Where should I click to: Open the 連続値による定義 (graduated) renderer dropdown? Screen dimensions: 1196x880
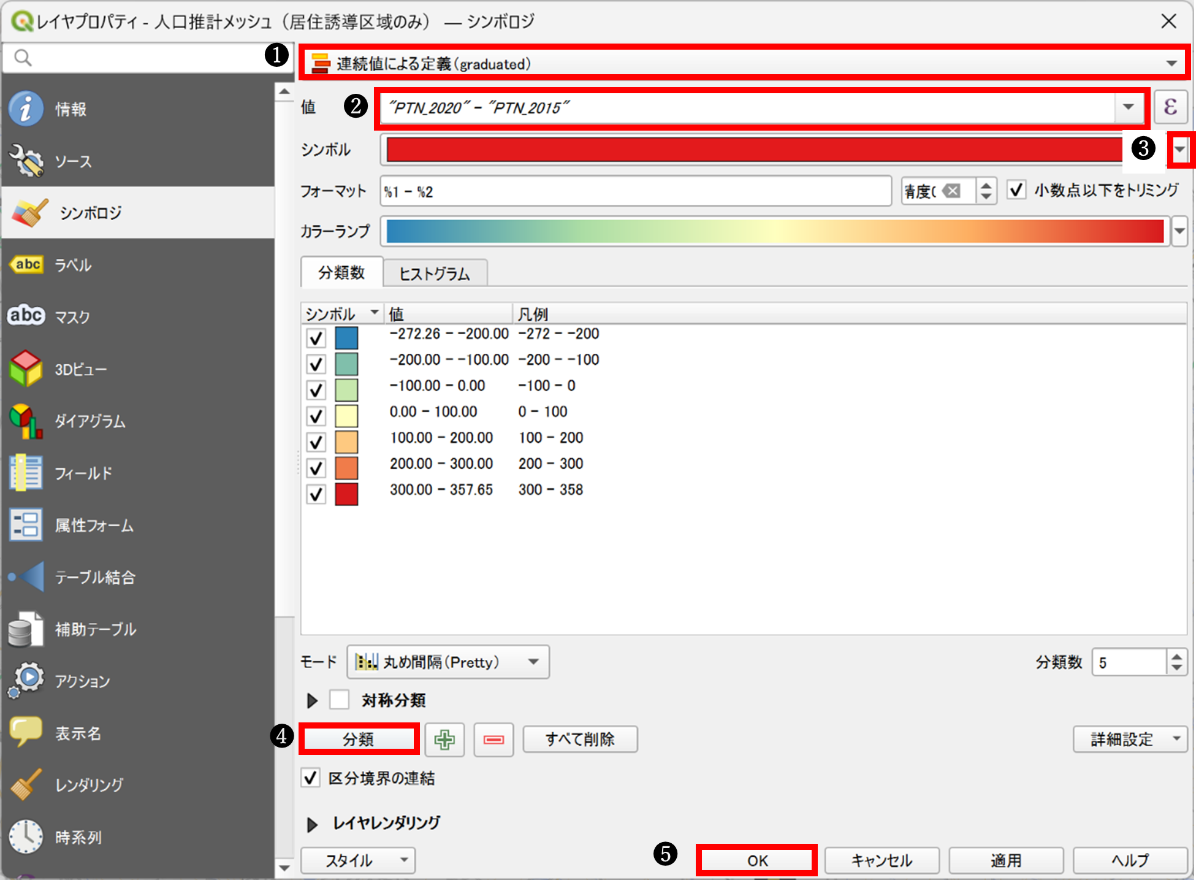(x=743, y=63)
